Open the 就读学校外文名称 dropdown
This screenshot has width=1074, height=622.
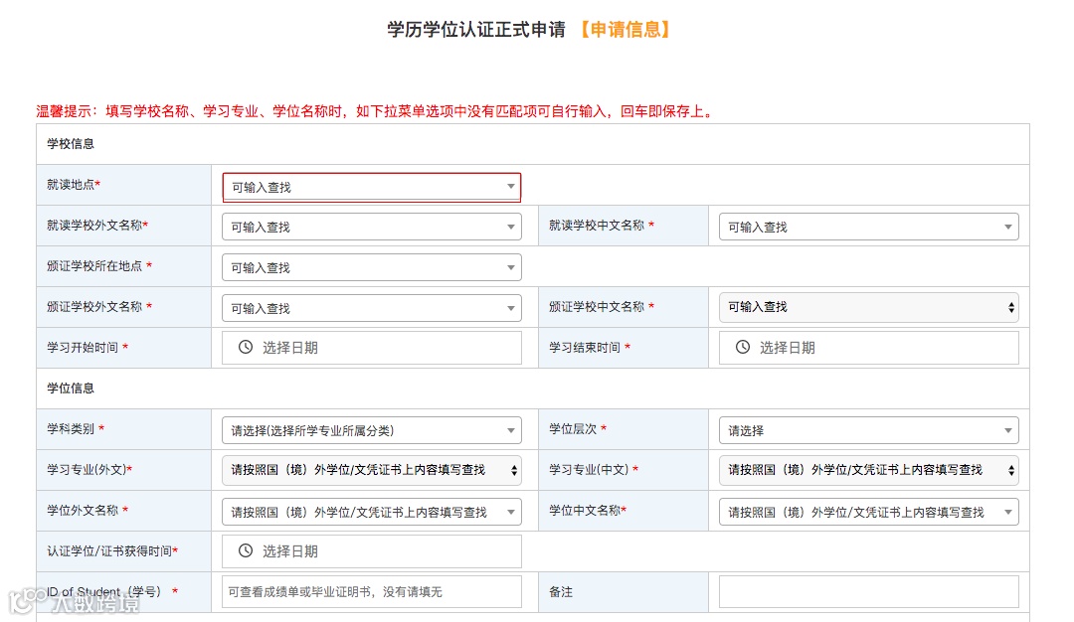pos(371,227)
